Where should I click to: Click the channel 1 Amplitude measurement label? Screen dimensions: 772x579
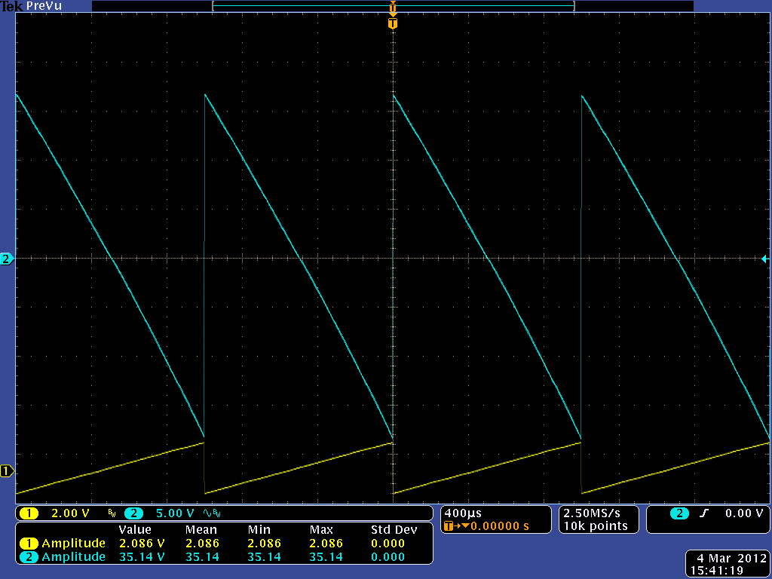click(74, 544)
